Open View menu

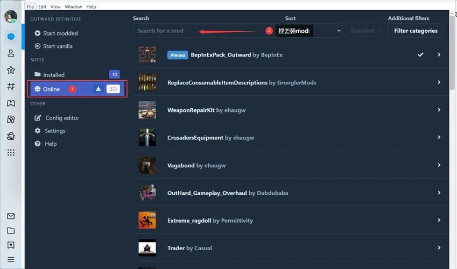[55, 6]
